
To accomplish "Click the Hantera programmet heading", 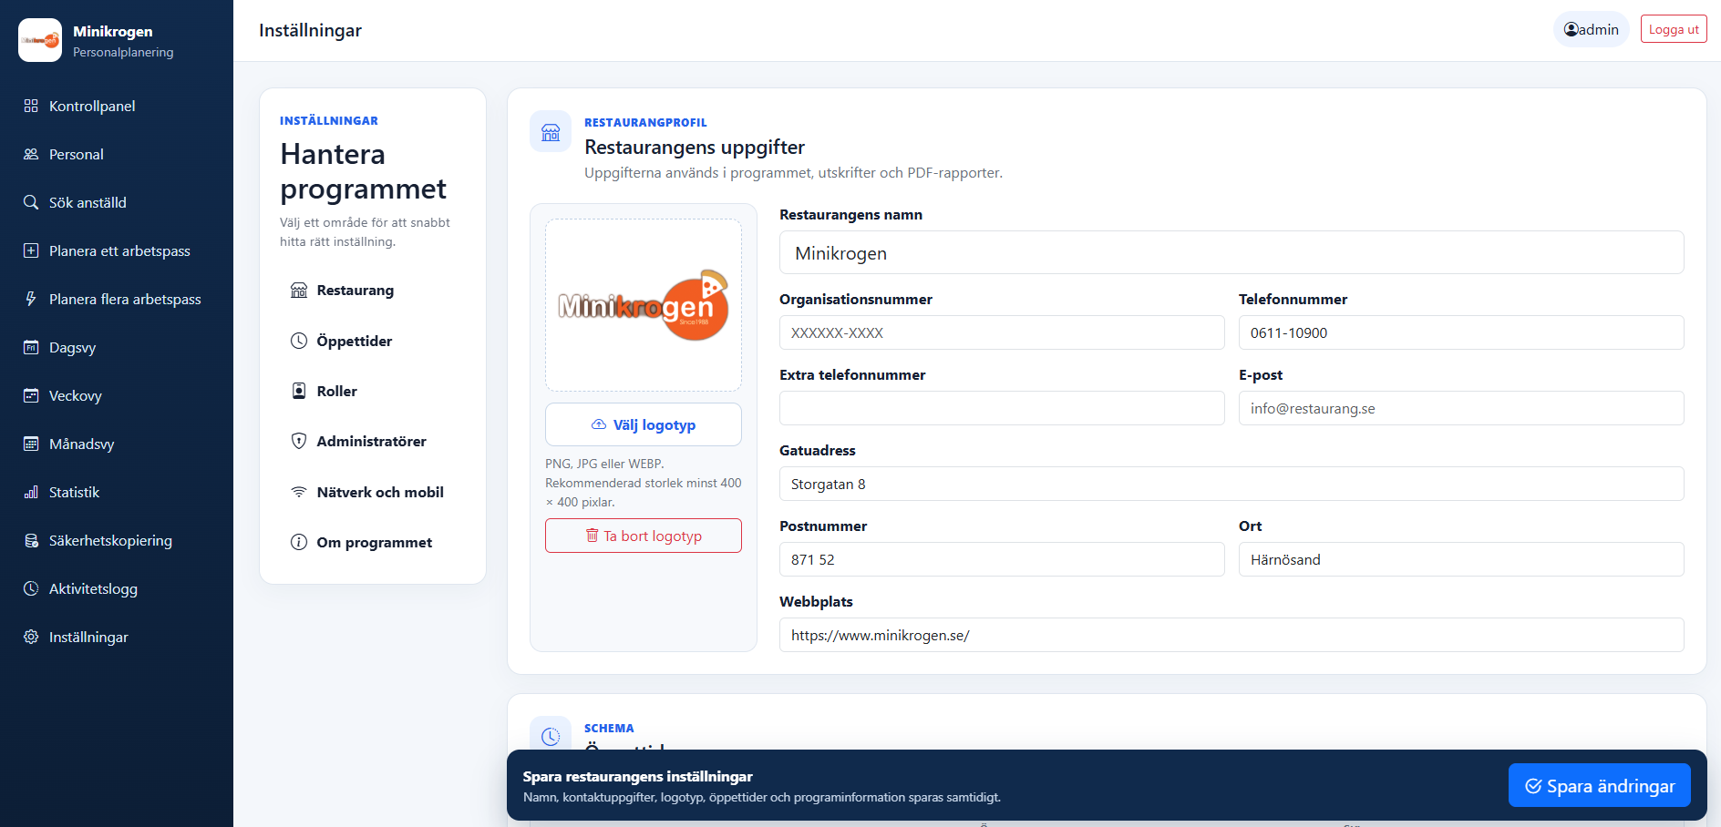I will tap(364, 171).
